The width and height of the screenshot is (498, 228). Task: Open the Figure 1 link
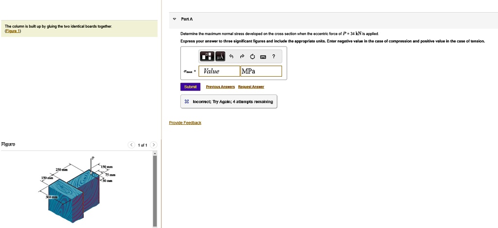point(13,31)
